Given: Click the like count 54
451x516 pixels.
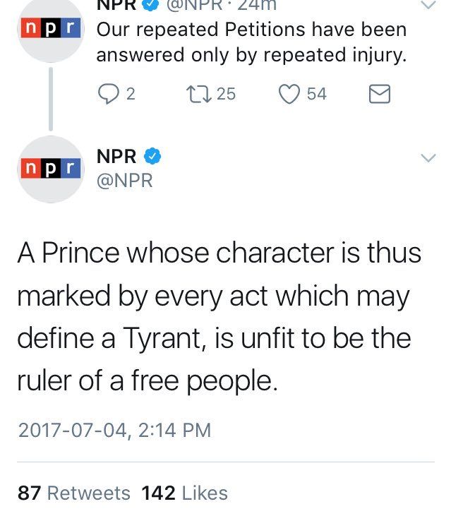Looking at the screenshot, I should pyautogui.click(x=317, y=94).
